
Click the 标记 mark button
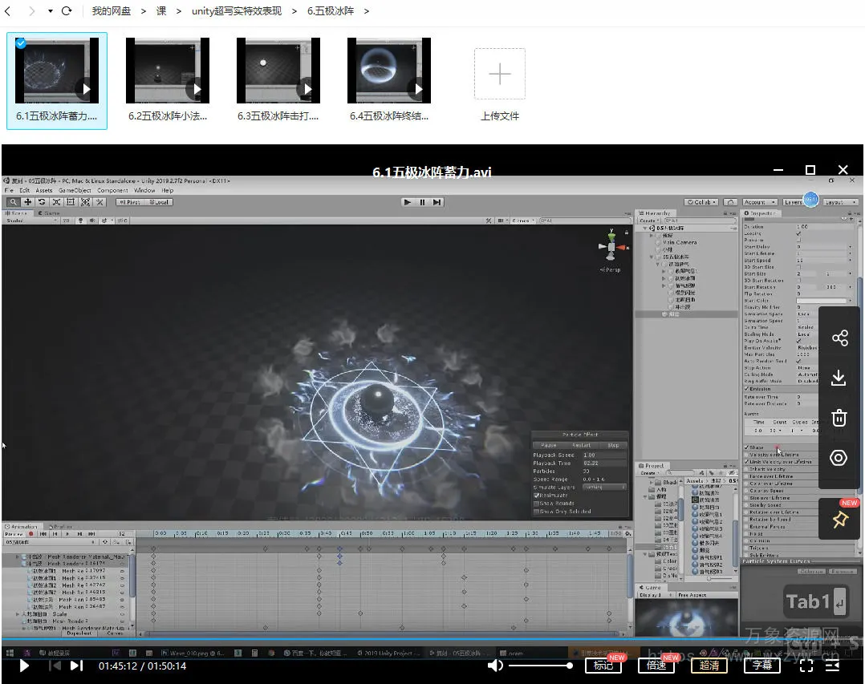(x=603, y=665)
